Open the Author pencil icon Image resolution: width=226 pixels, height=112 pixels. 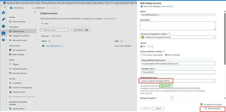3,19
